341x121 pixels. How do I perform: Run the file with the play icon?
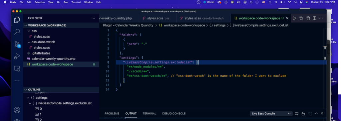tap(294, 18)
